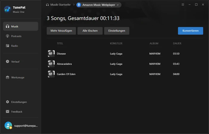Select the song title Disease
Viewport: 209px width, 134px height.
[x=61, y=54]
